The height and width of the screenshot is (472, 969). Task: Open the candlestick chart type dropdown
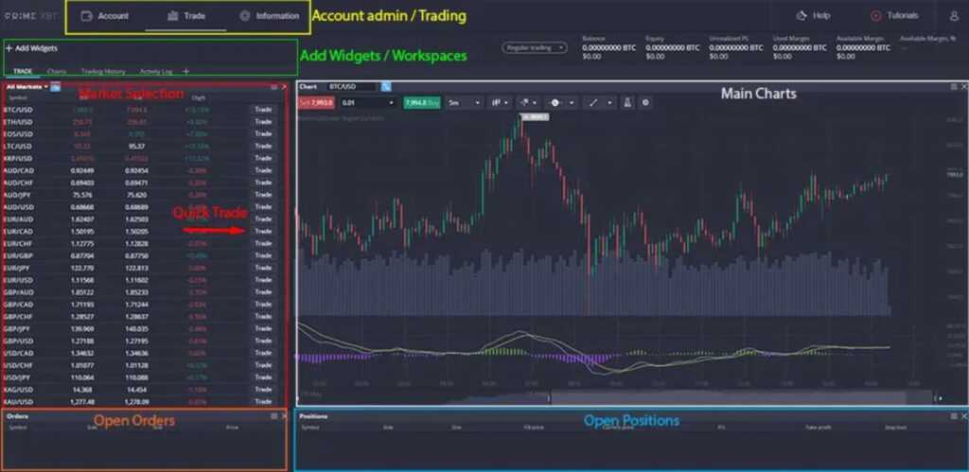click(500, 102)
